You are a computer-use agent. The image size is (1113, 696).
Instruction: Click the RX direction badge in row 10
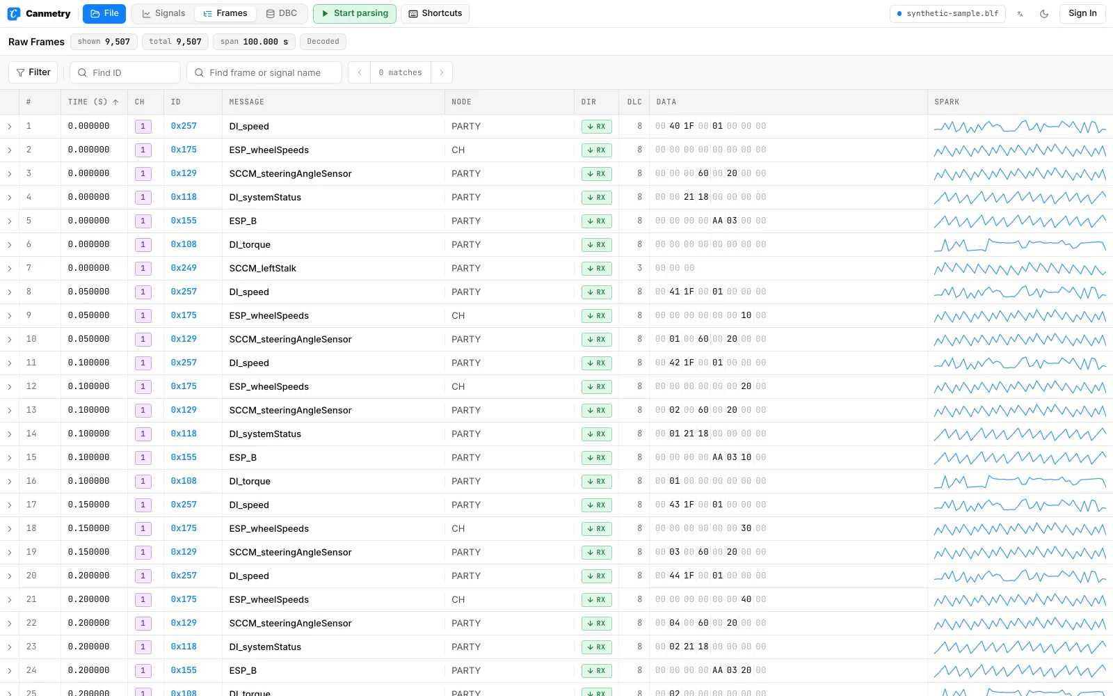click(597, 340)
